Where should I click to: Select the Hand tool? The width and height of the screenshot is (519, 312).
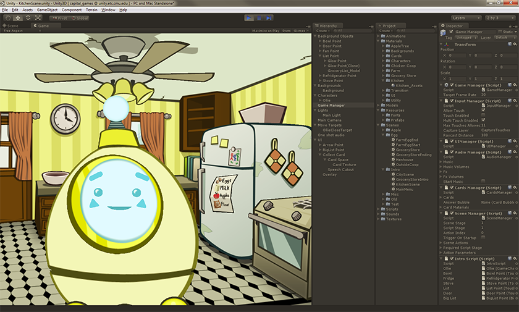[x=8, y=18]
